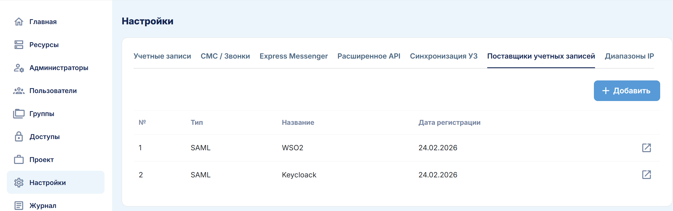Image resolution: width=673 pixels, height=211 pixels.
Task: Click the people icon for Пользователи
Action: click(19, 91)
